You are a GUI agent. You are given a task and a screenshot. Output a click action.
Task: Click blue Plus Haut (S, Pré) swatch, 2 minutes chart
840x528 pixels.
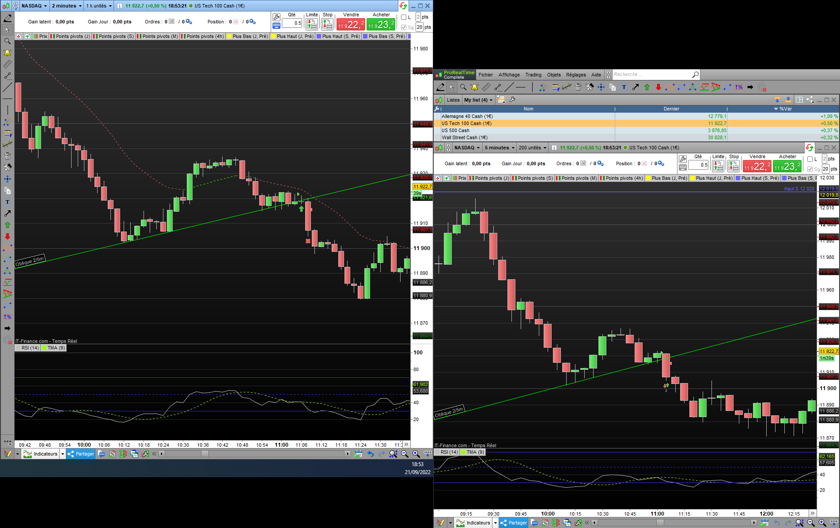click(319, 36)
